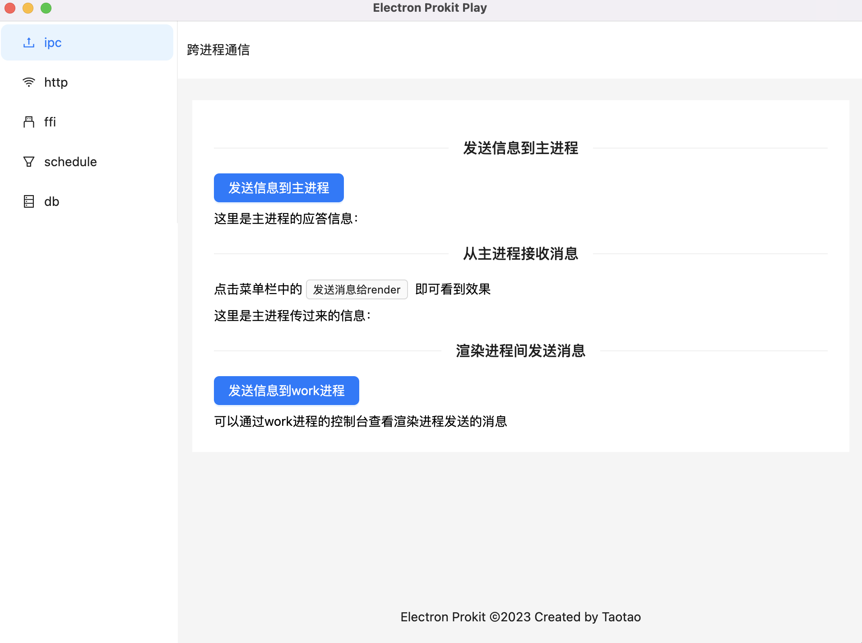Screen dimensions: 862x643
Task: Close the window with red button
Action: [x=10, y=8]
